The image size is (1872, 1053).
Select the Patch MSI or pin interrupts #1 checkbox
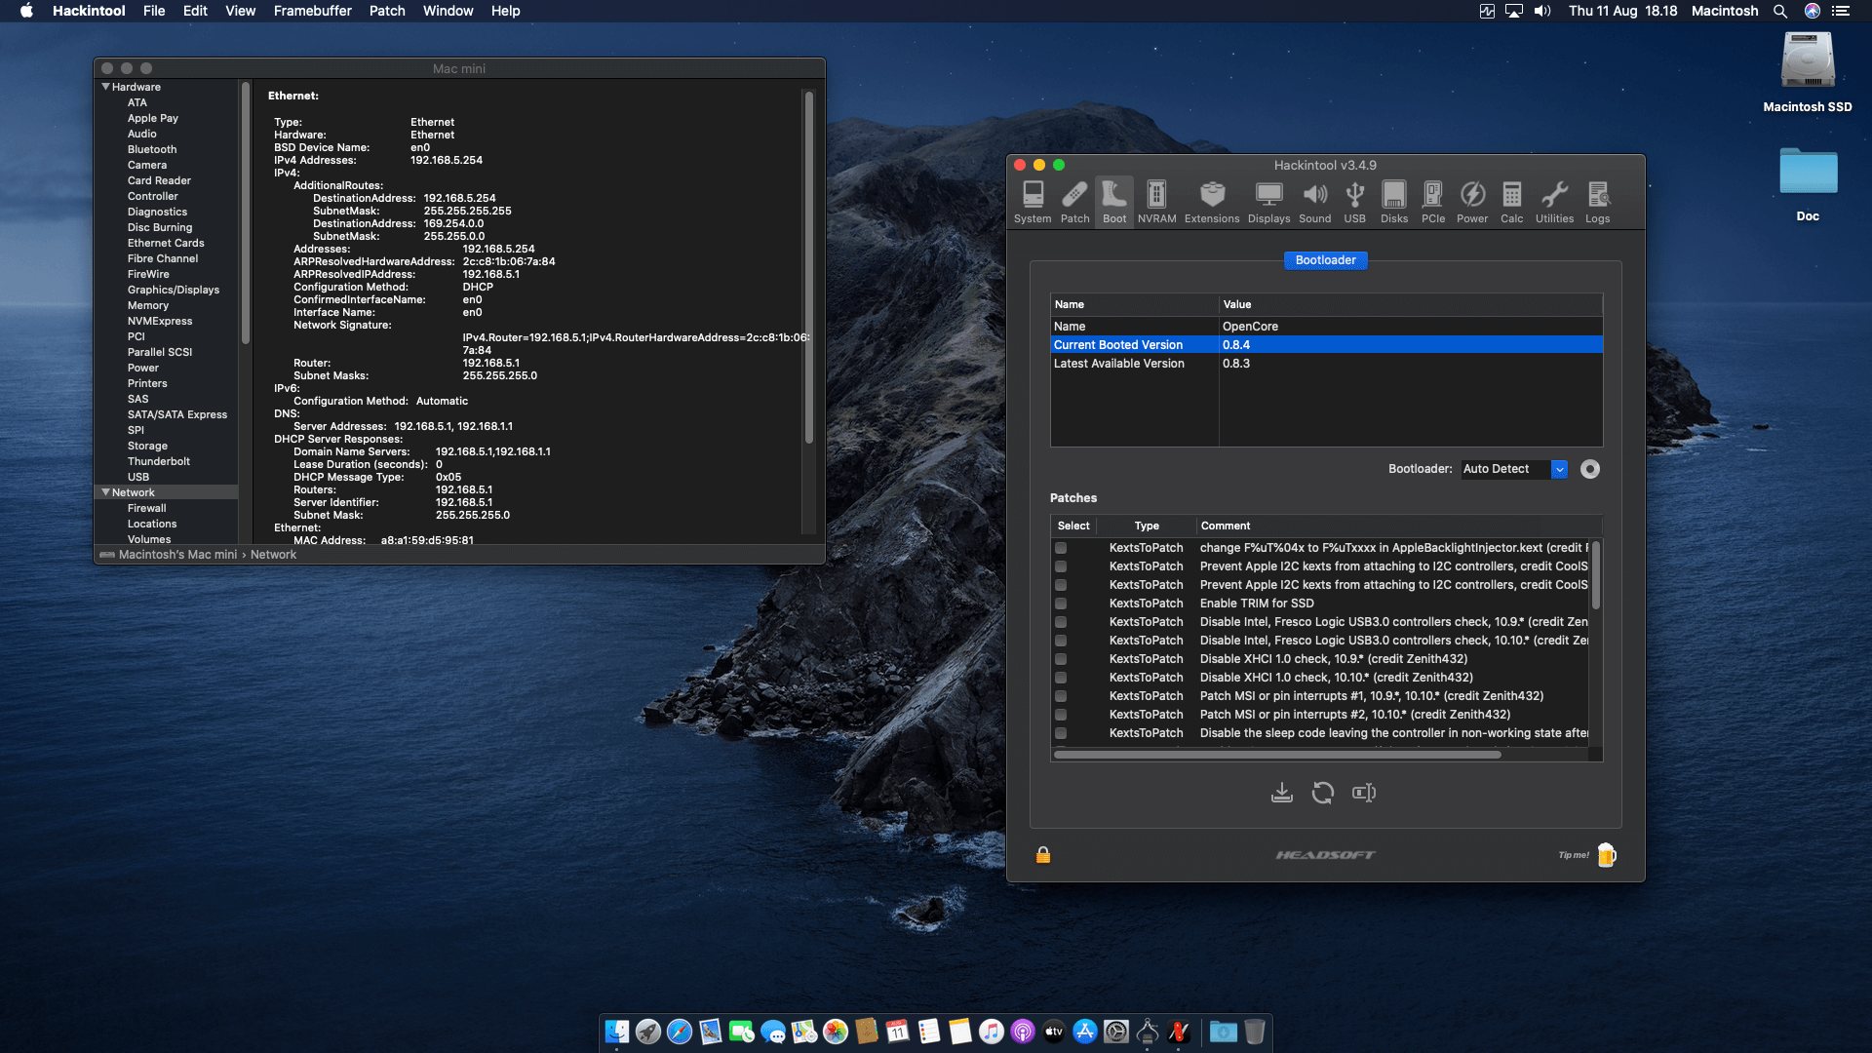point(1061,696)
